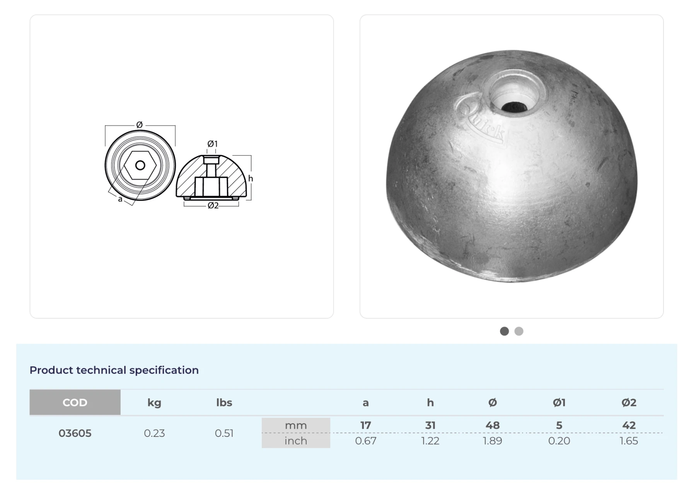Screen dimensions: 696x501
Task: Select the second carousel dot indicator
Action: (519, 331)
